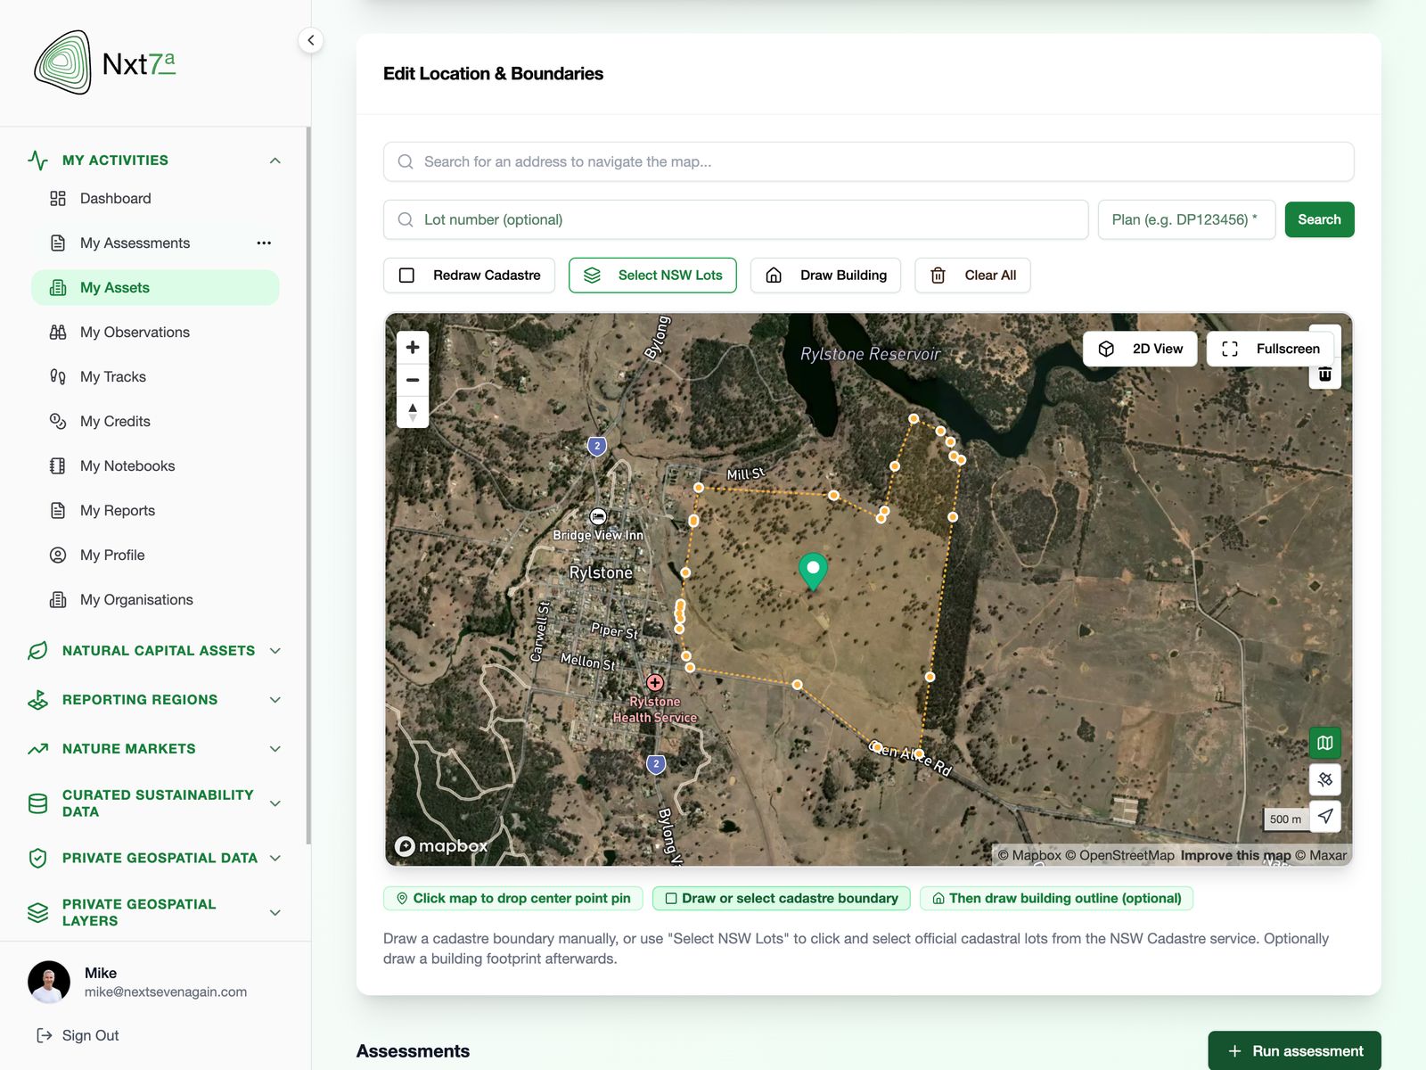Viewport: 1426px width, 1070px height.
Task: Click the green center point pin
Action: coord(813,571)
